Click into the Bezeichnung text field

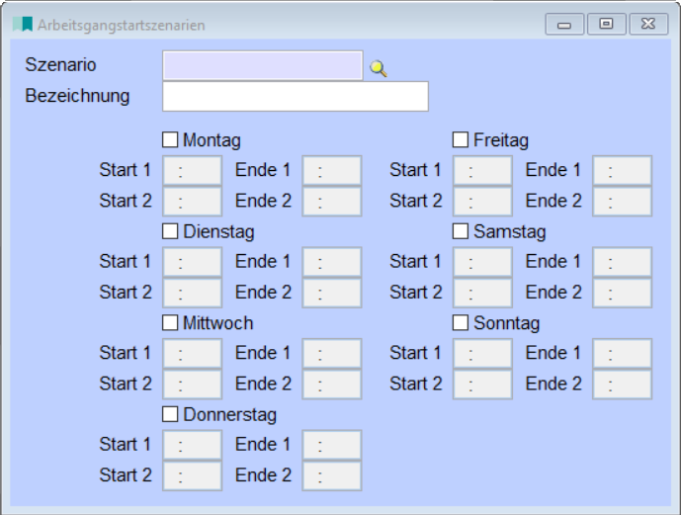point(295,96)
